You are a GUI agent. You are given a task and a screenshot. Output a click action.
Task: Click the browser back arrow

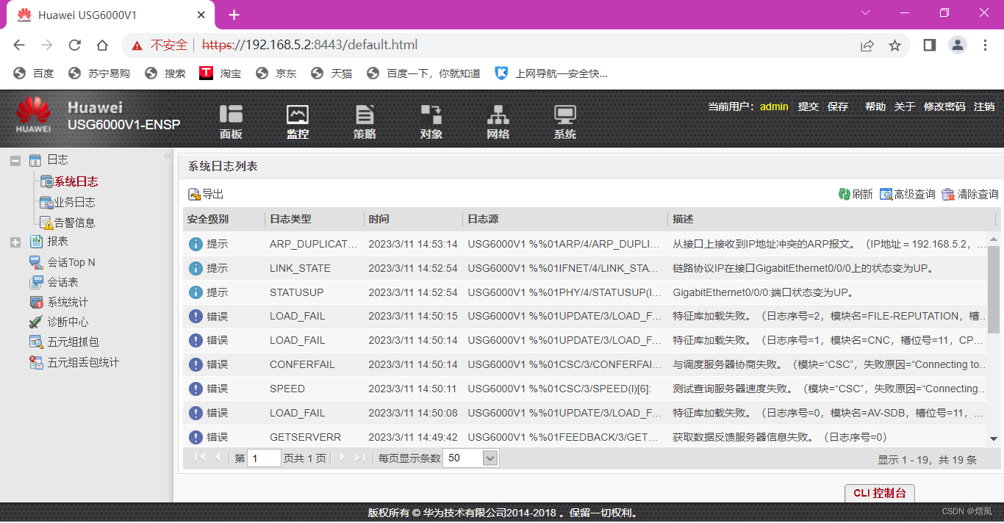tap(19, 46)
